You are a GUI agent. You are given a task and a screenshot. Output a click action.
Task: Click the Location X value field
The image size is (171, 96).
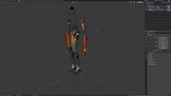163,37
